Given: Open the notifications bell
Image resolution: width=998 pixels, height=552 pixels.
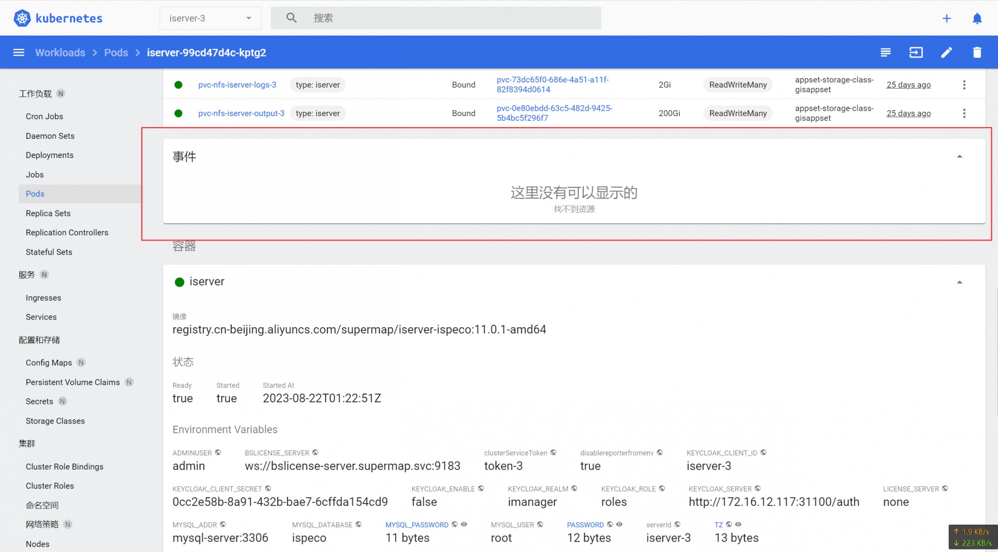Looking at the screenshot, I should pyautogui.click(x=977, y=18).
